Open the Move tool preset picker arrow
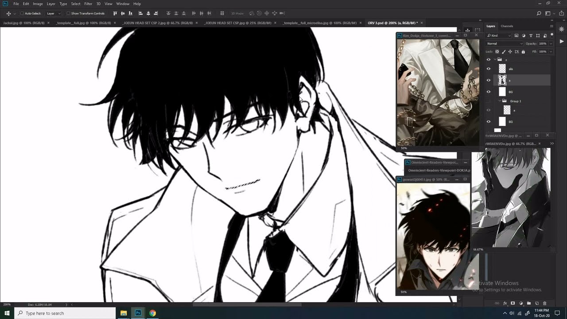567x319 pixels. pos(14,13)
